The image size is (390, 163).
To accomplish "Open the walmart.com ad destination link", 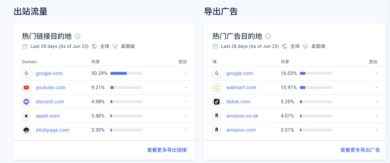I will pyautogui.click(x=241, y=88).
